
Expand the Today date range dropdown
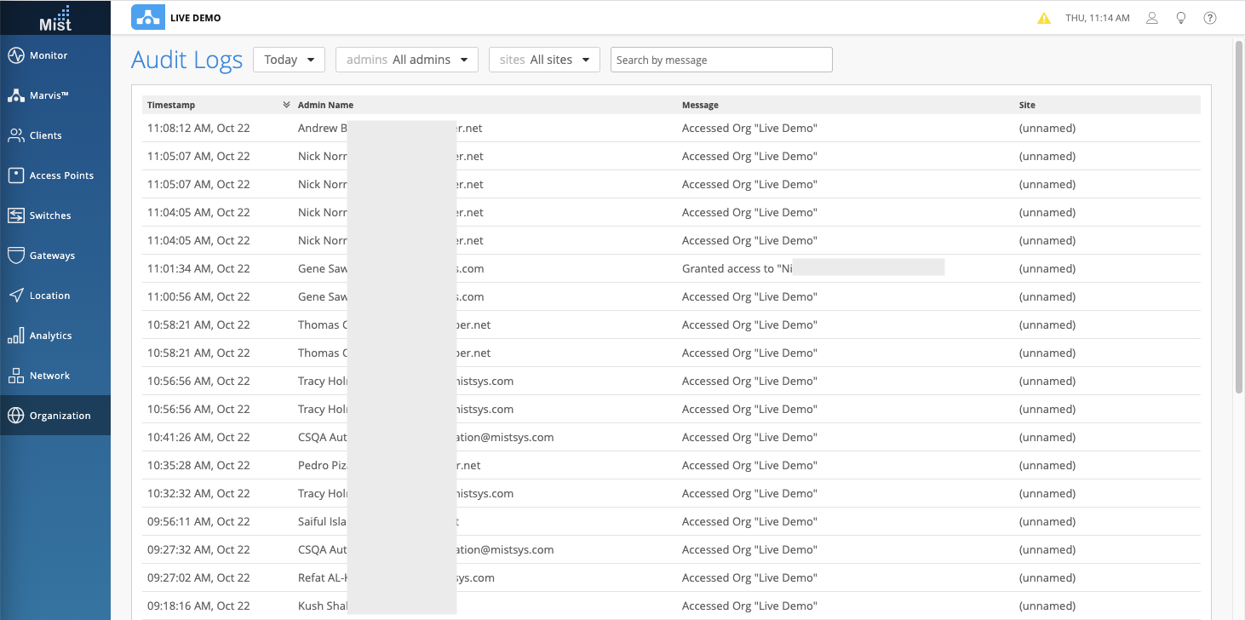pyautogui.click(x=289, y=60)
